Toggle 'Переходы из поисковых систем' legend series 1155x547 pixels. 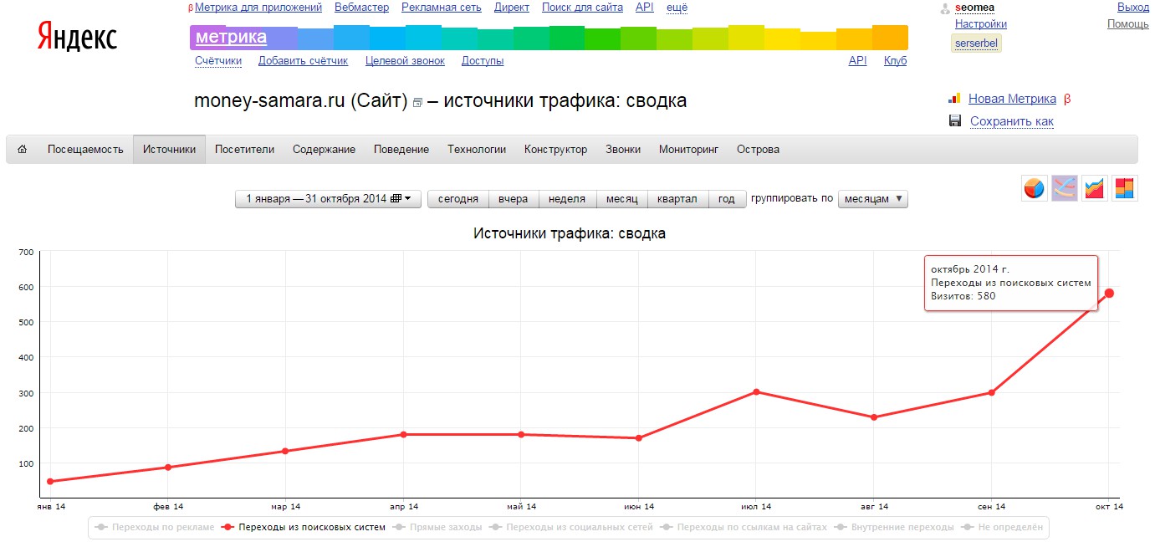[304, 528]
